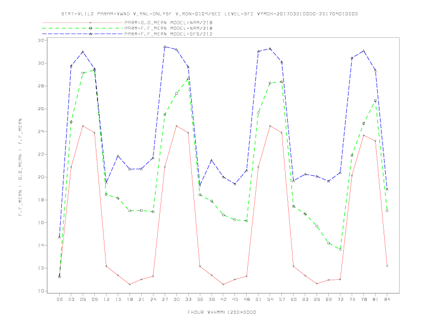This screenshot has height=326, width=422.
Task: Click red O.O_MEAN plus marker at hour 54
Action: pyautogui.click(x=270, y=126)
